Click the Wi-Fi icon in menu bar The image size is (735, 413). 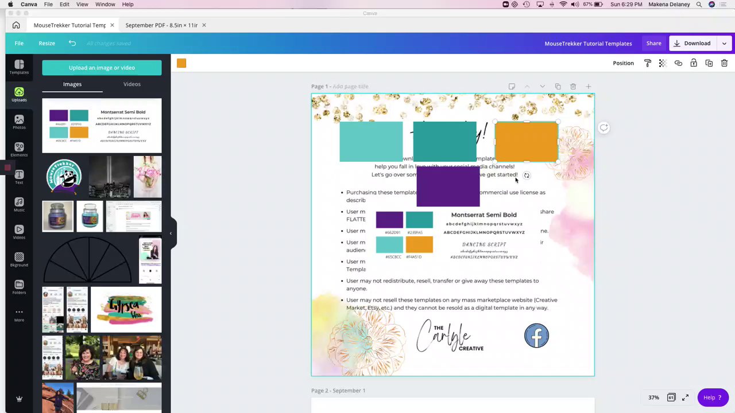pyautogui.click(x=563, y=5)
